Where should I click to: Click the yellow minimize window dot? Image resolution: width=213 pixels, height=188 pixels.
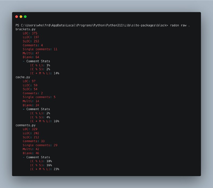click(x=21, y=17)
